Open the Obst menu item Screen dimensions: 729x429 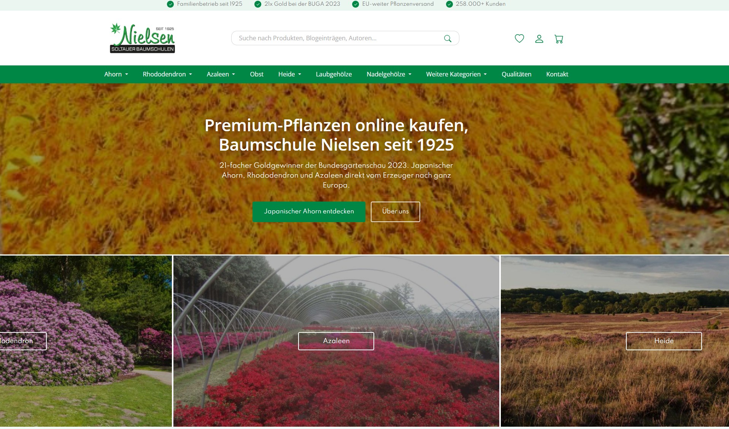(257, 74)
